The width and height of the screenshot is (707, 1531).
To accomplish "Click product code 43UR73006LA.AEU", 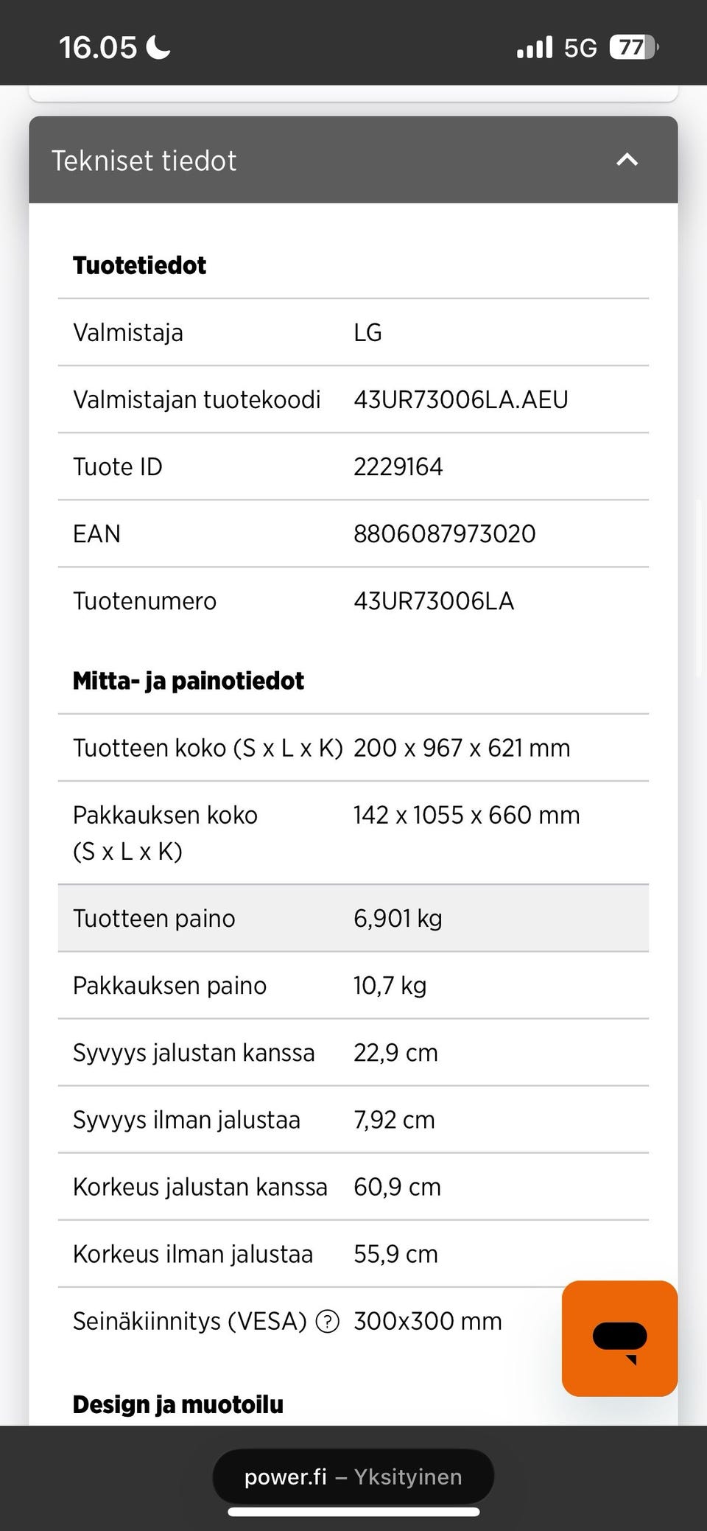I will tap(460, 399).
